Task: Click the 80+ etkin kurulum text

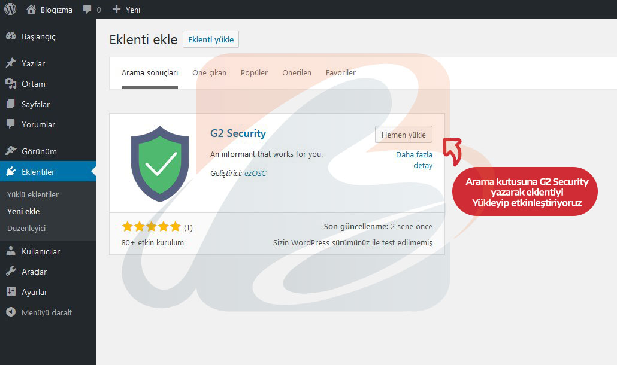Action: tap(153, 243)
